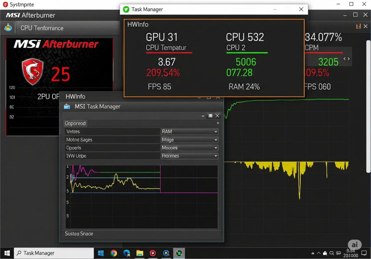Click the code brackets toggle beside 3205
The width and height of the screenshot is (371, 259).
(x=347, y=59)
